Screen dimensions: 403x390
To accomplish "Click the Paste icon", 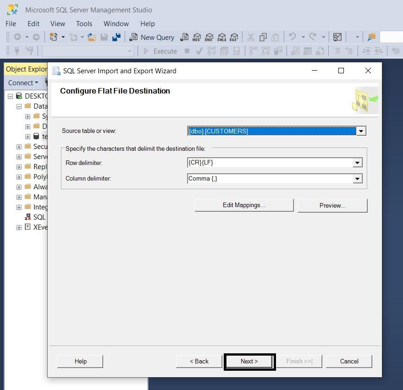I will pos(275,37).
